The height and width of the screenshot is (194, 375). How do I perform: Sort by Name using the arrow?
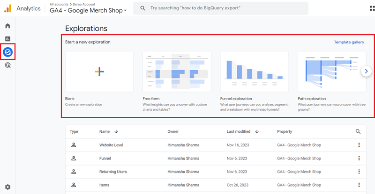[116, 131]
